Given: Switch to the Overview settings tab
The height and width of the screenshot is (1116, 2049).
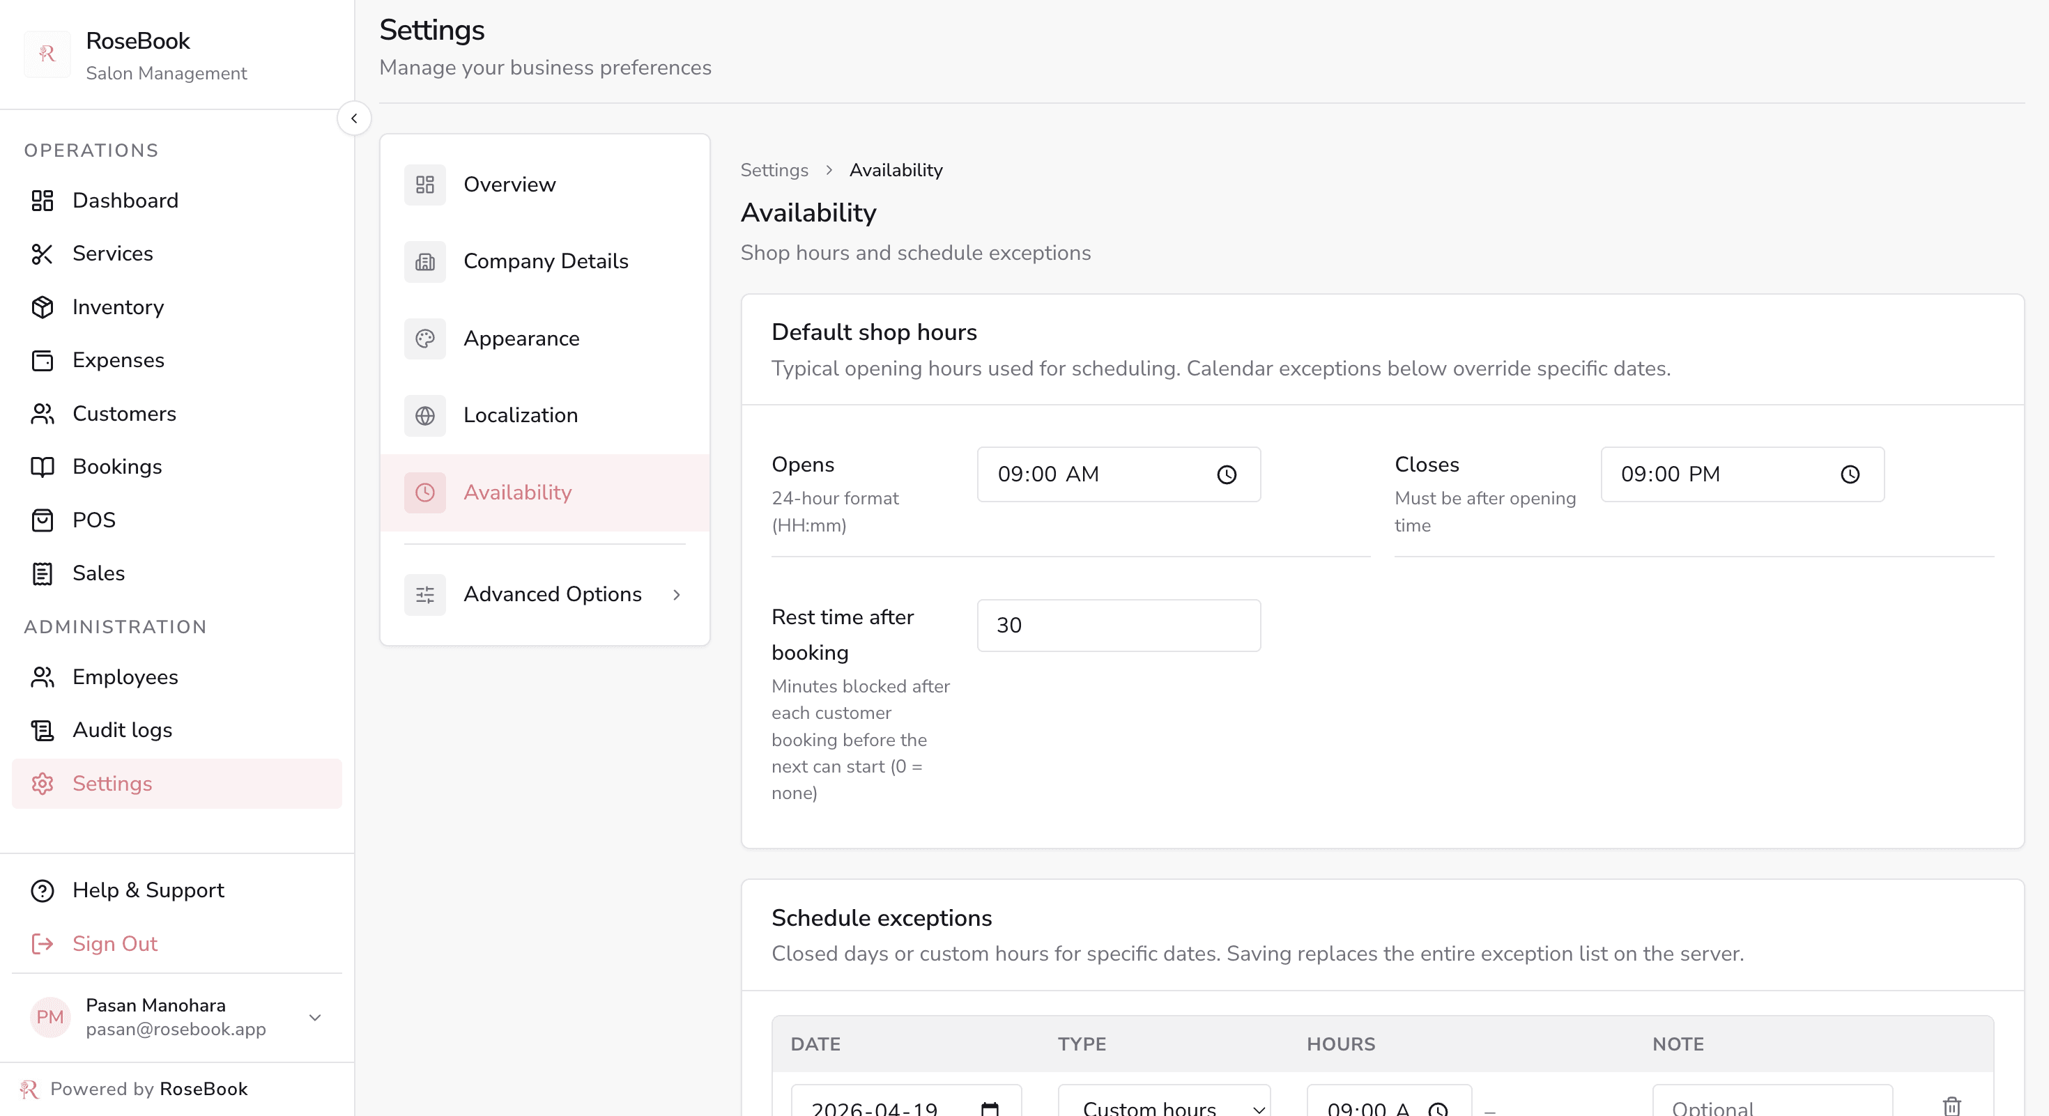Looking at the screenshot, I should coord(545,185).
